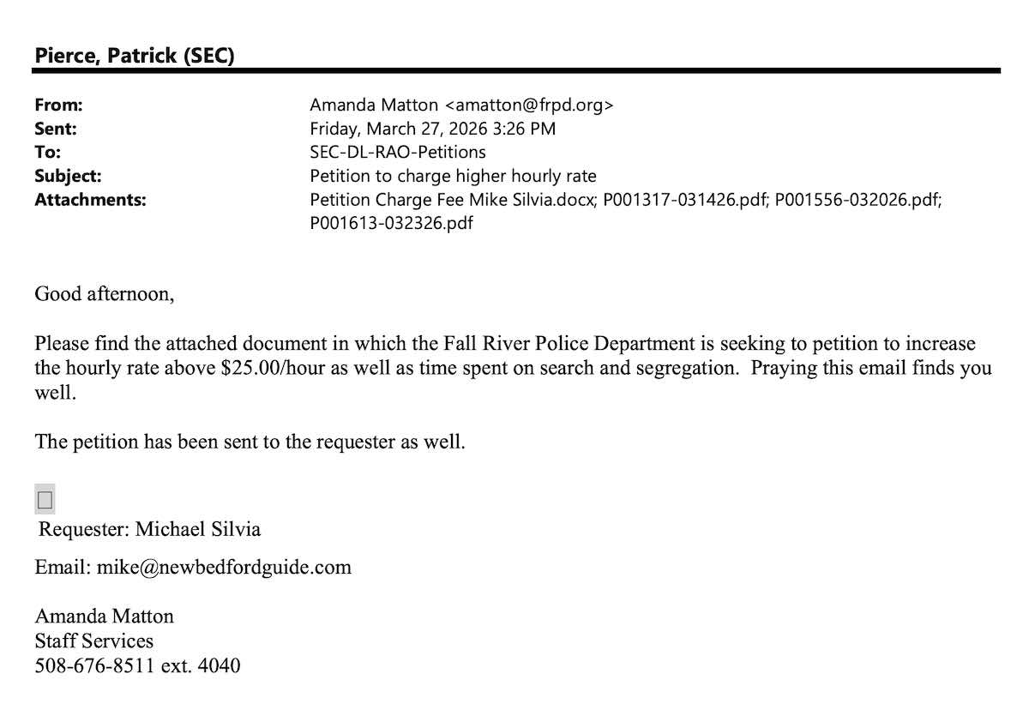Open the P001317-031426.pdf attachment
This screenshot has height=710, width=1029.
pyautogui.click(x=685, y=201)
